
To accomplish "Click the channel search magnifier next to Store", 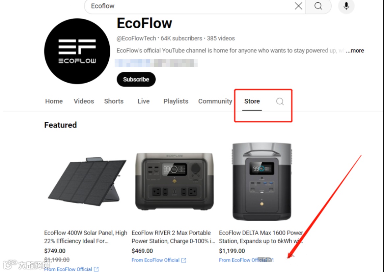I will coord(280,101).
